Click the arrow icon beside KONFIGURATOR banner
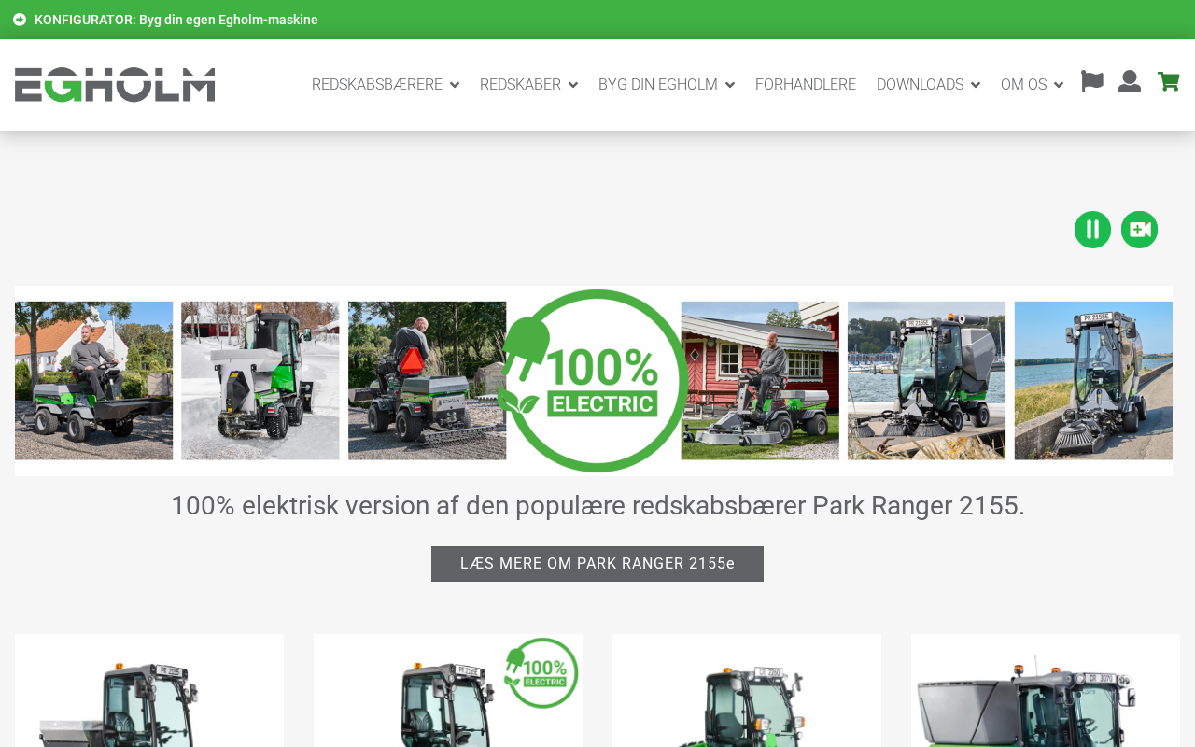The image size is (1195, 747). click(20, 20)
